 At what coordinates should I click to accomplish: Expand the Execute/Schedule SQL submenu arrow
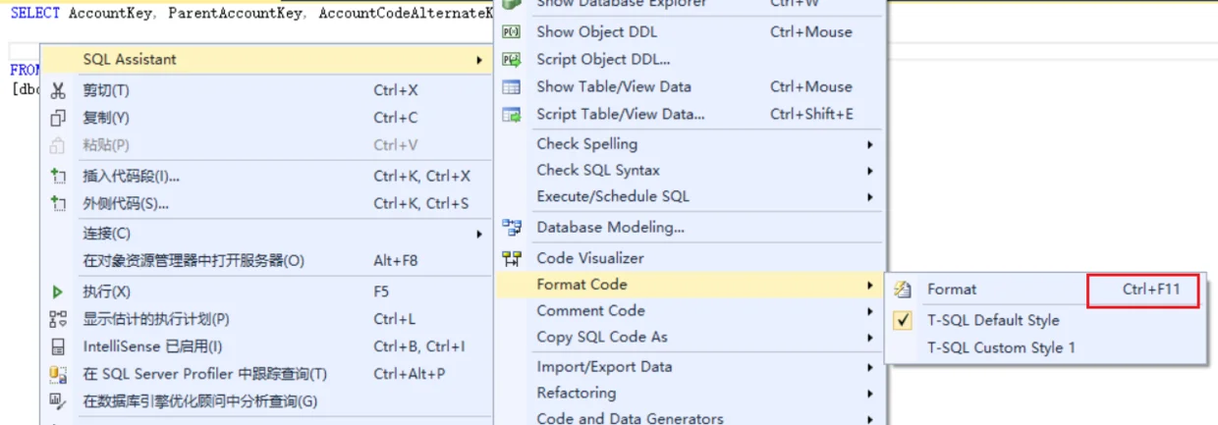(x=870, y=197)
